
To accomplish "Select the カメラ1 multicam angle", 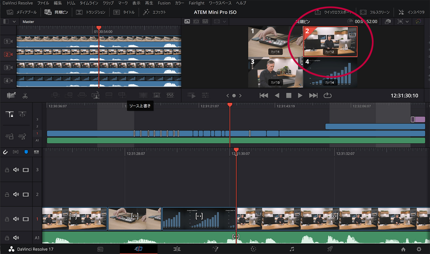I will coord(275,42).
